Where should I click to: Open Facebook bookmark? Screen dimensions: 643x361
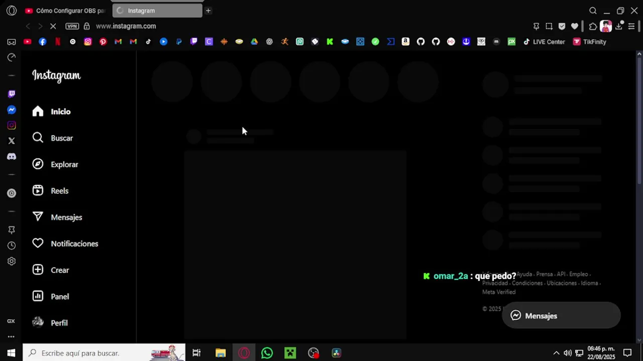43,42
